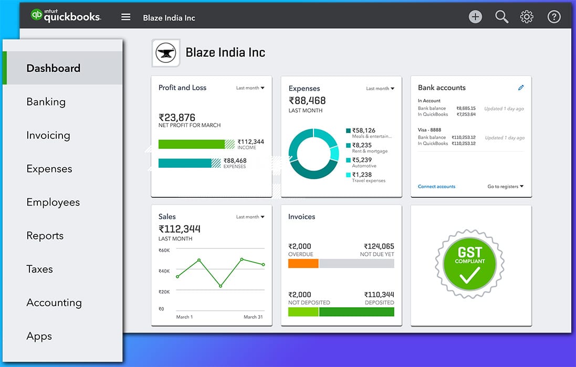Click the Blaze India Inc anvil logo
The image size is (576, 367).
[x=165, y=52]
